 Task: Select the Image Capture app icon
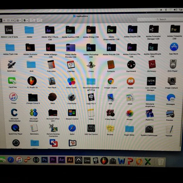[x=172, y=81]
